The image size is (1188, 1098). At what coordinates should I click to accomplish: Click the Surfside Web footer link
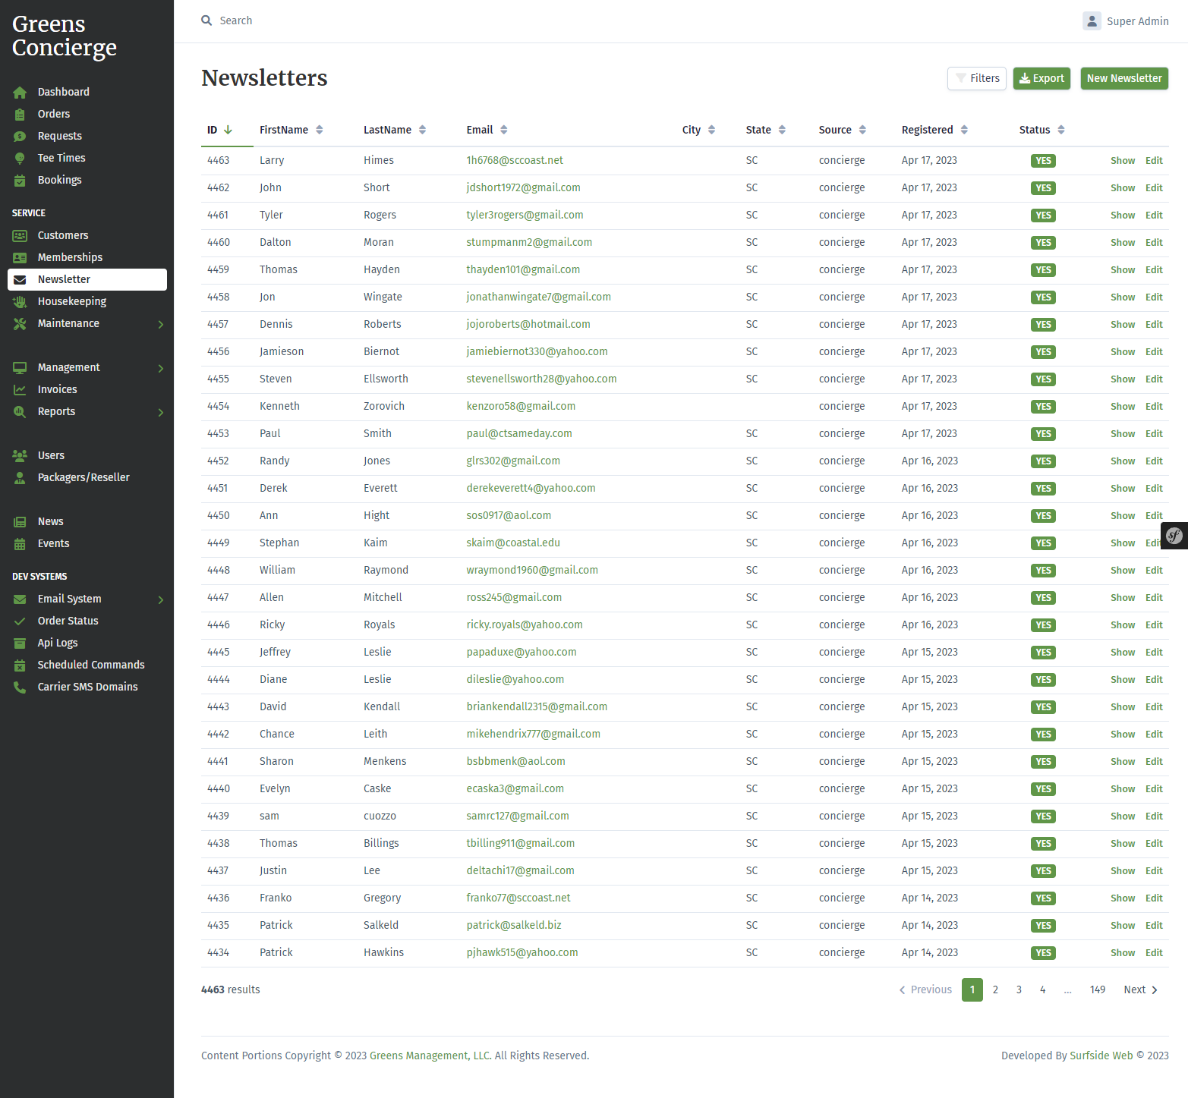(x=1101, y=1056)
